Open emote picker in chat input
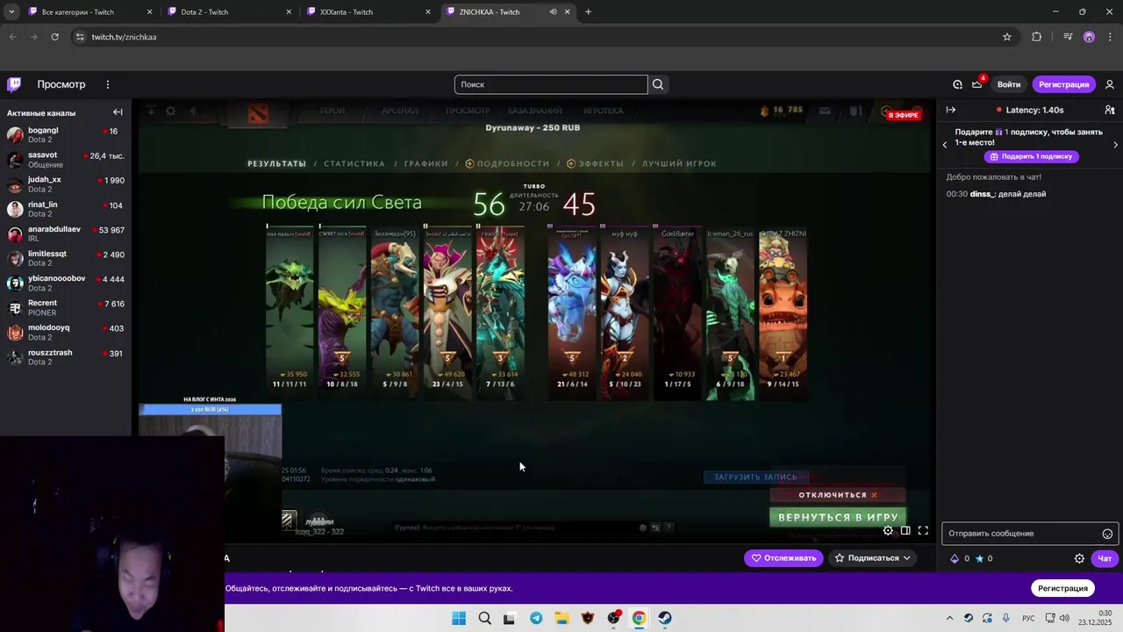 [x=1107, y=534]
